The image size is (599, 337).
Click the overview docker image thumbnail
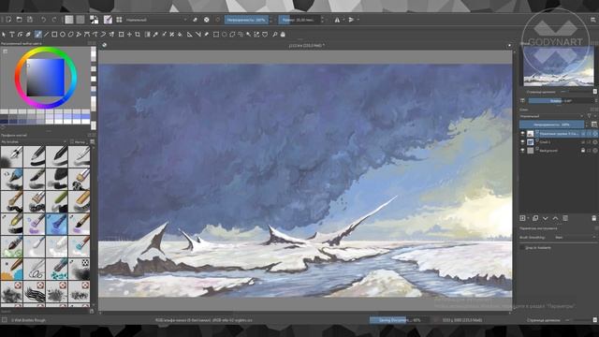[x=559, y=66]
